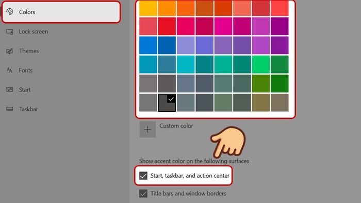Choose the pastel iris swatch, fifth in third row

(223, 45)
